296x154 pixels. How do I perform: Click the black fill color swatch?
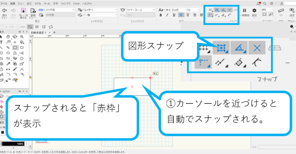click(3, 132)
